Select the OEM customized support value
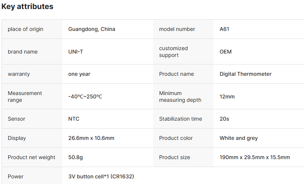 (225, 52)
